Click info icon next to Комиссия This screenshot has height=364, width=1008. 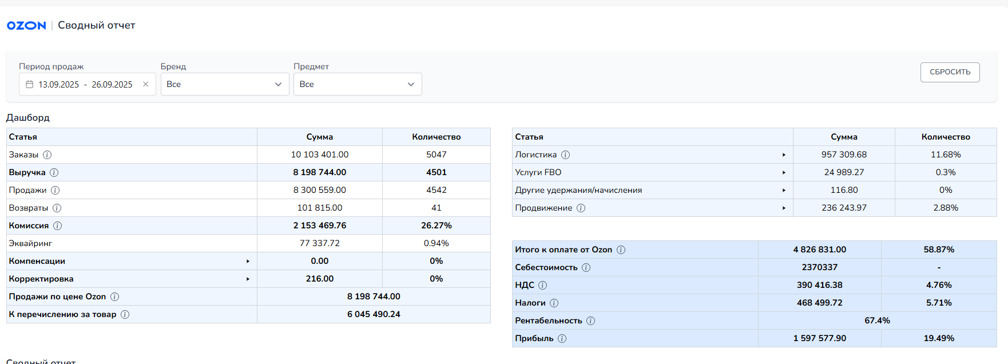57,225
